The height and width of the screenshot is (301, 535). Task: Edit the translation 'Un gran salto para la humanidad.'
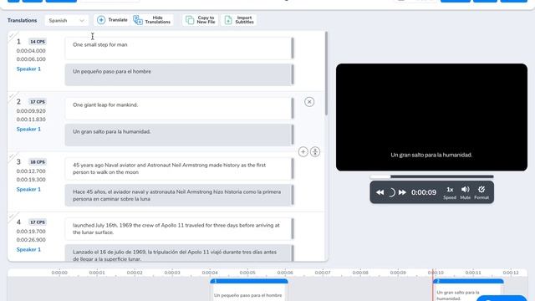click(x=179, y=135)
